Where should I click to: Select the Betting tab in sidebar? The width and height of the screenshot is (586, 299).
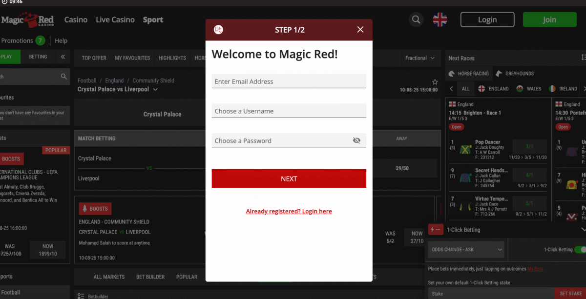(38, 57)
